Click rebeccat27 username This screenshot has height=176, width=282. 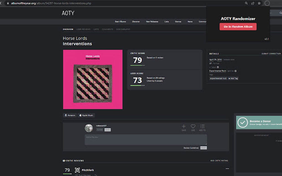coord(101,126)
